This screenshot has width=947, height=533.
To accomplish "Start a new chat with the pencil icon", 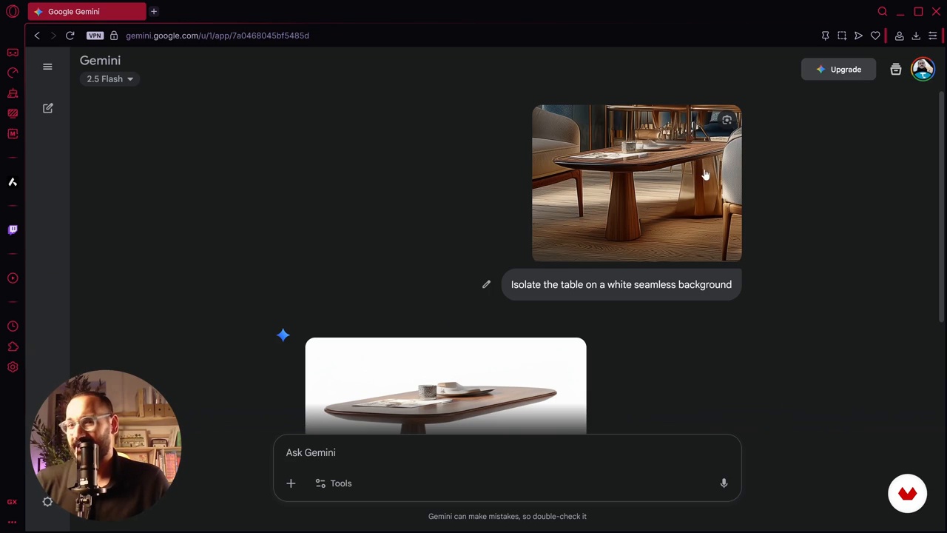I will [x=48, y=108].
